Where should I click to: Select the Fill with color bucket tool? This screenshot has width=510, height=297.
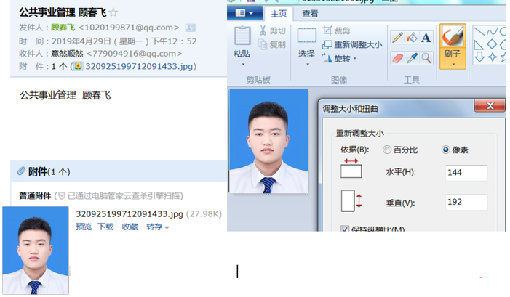pos(412,37)
